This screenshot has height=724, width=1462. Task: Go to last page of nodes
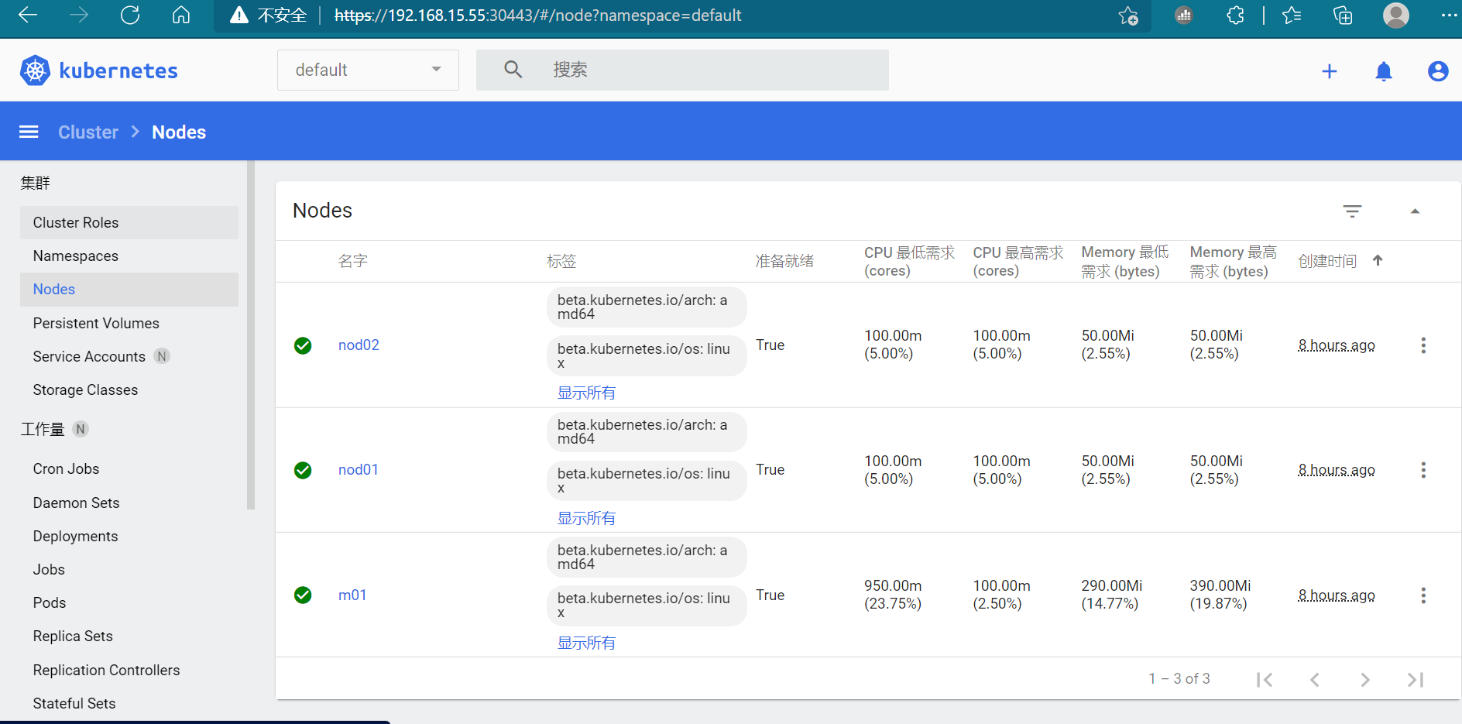tap(1416, 679)
